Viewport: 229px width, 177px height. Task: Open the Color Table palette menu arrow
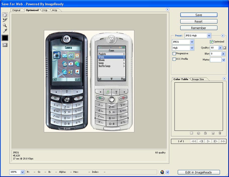(224, 79)
